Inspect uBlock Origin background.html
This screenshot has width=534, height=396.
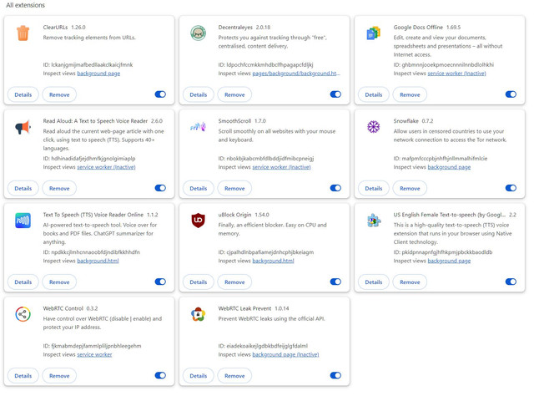(273, 261)
